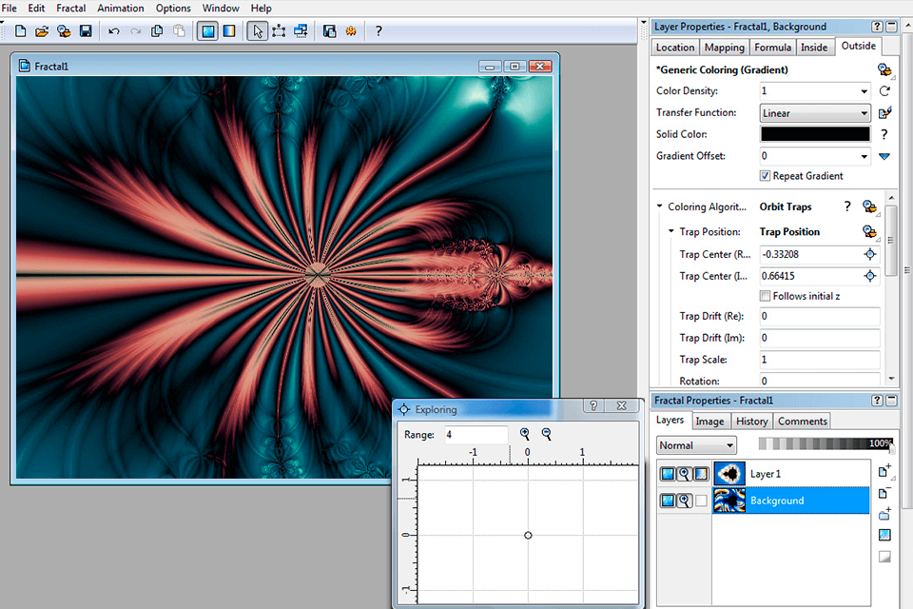Delete layer using the minus-page icon
This screenshot has height=609, width=913.
[x=884, y=493]
